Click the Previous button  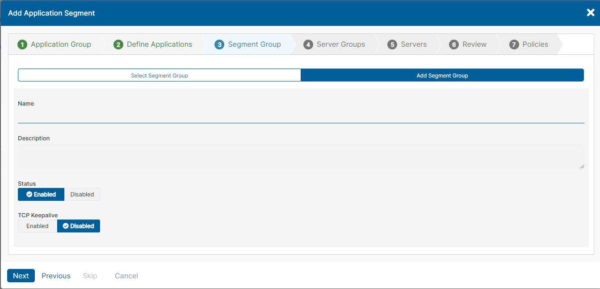[x=55, y=276]
